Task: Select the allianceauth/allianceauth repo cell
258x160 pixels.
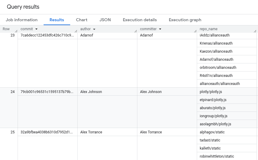Action: coord(219,84)
